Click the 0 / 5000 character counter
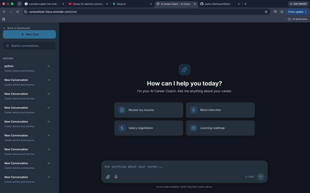The width and height of the screenshot is (310, 193). pyautogui.click(x=250, y=177)
